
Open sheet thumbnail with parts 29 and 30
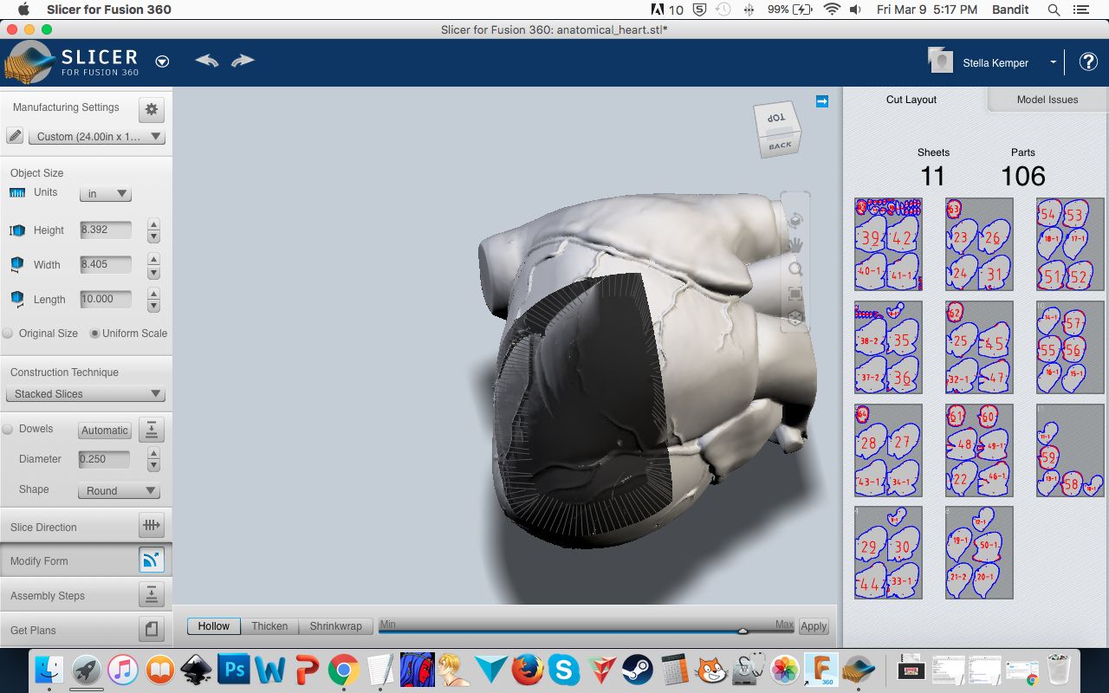[888, 553]
